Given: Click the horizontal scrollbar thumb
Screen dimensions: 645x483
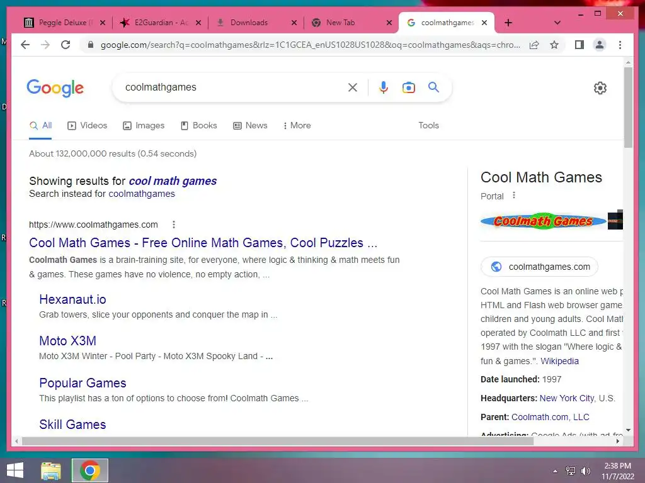Looking at the screenshot, I should pos(278,441).
